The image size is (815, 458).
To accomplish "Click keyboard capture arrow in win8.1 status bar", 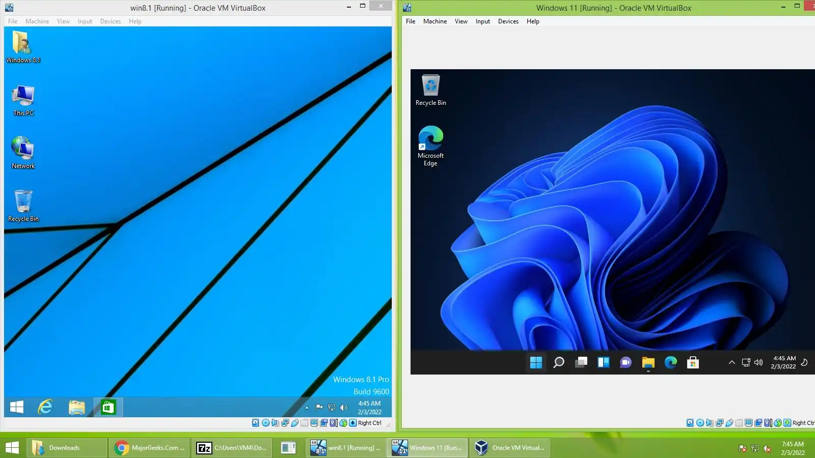I will pyautogui.click(x=352, y=423).
